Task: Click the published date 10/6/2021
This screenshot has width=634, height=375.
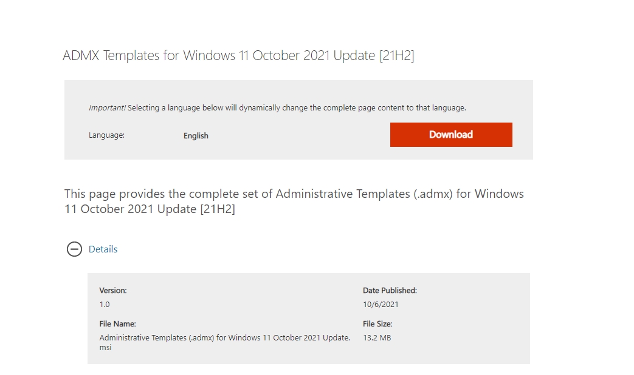Action: 381,305
